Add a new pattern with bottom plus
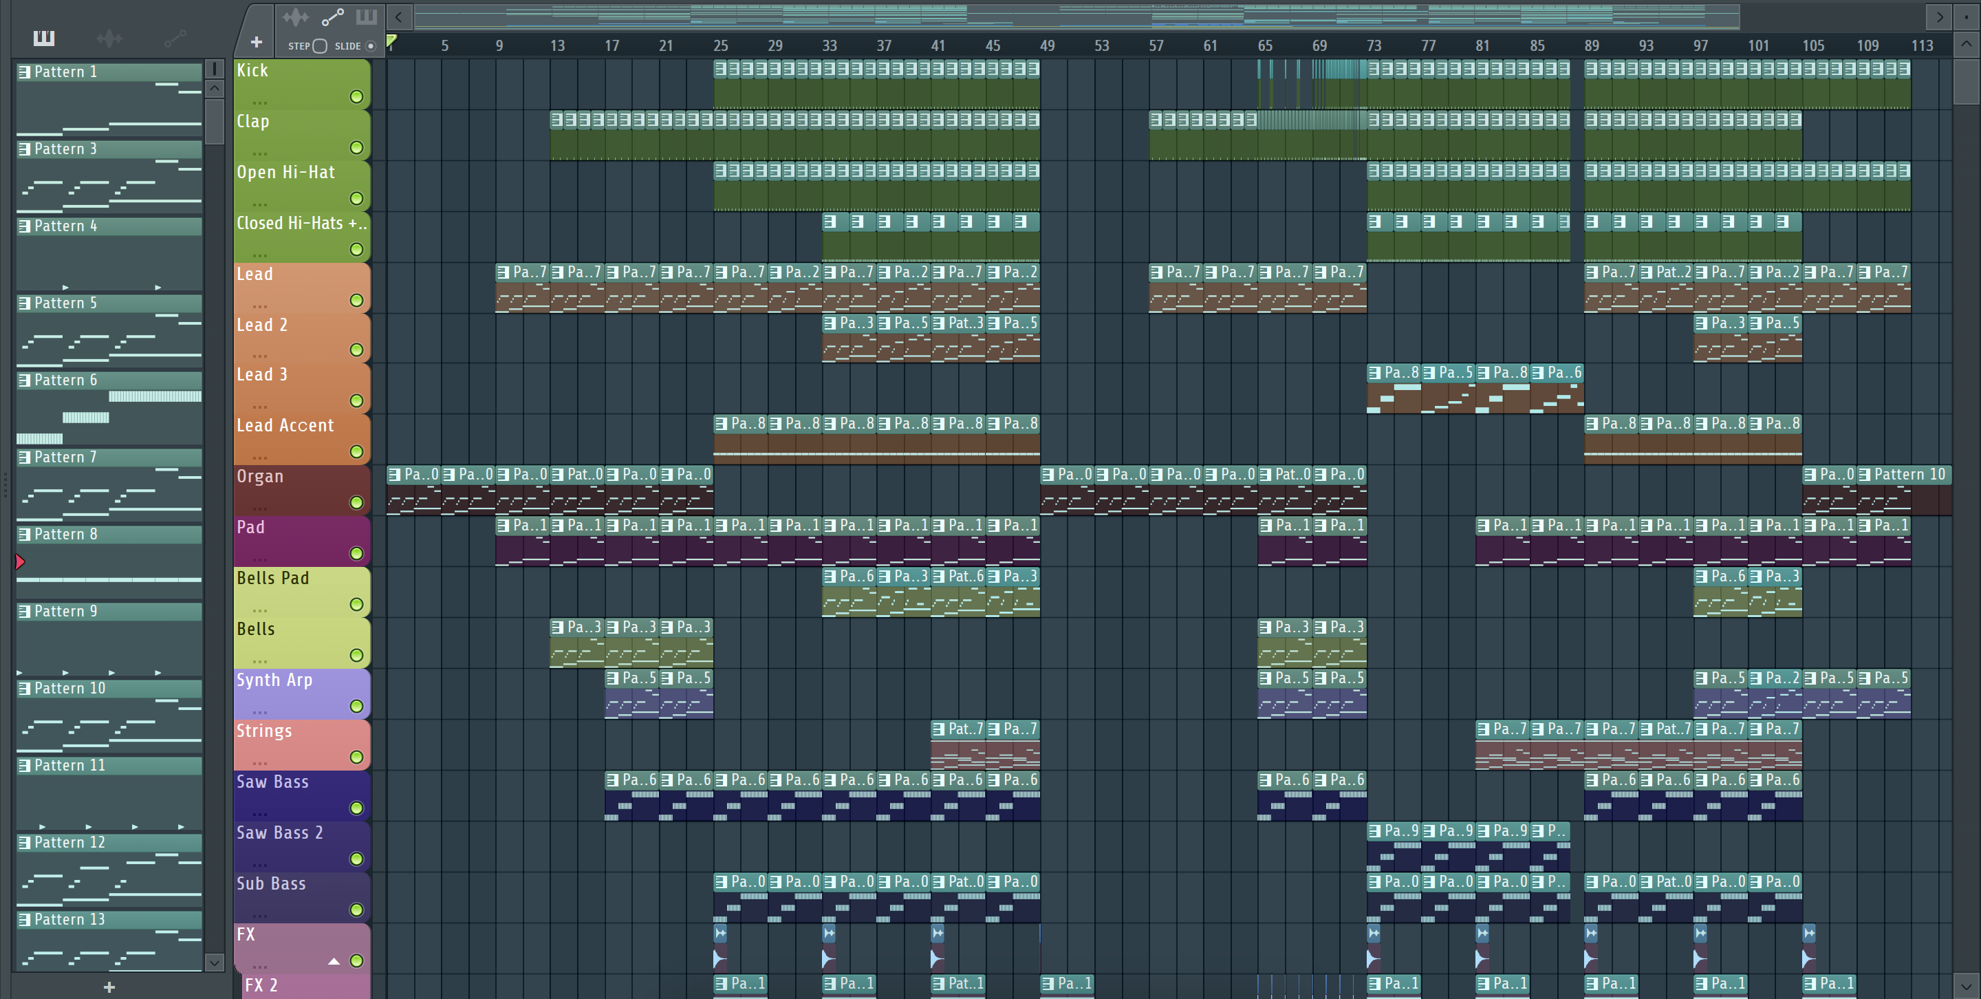The width and height of the screenshot is (1981, 999). click(x=109, y=987)
